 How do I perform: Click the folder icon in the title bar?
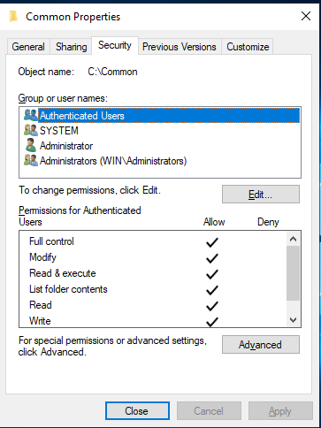(x=13, y=17)
